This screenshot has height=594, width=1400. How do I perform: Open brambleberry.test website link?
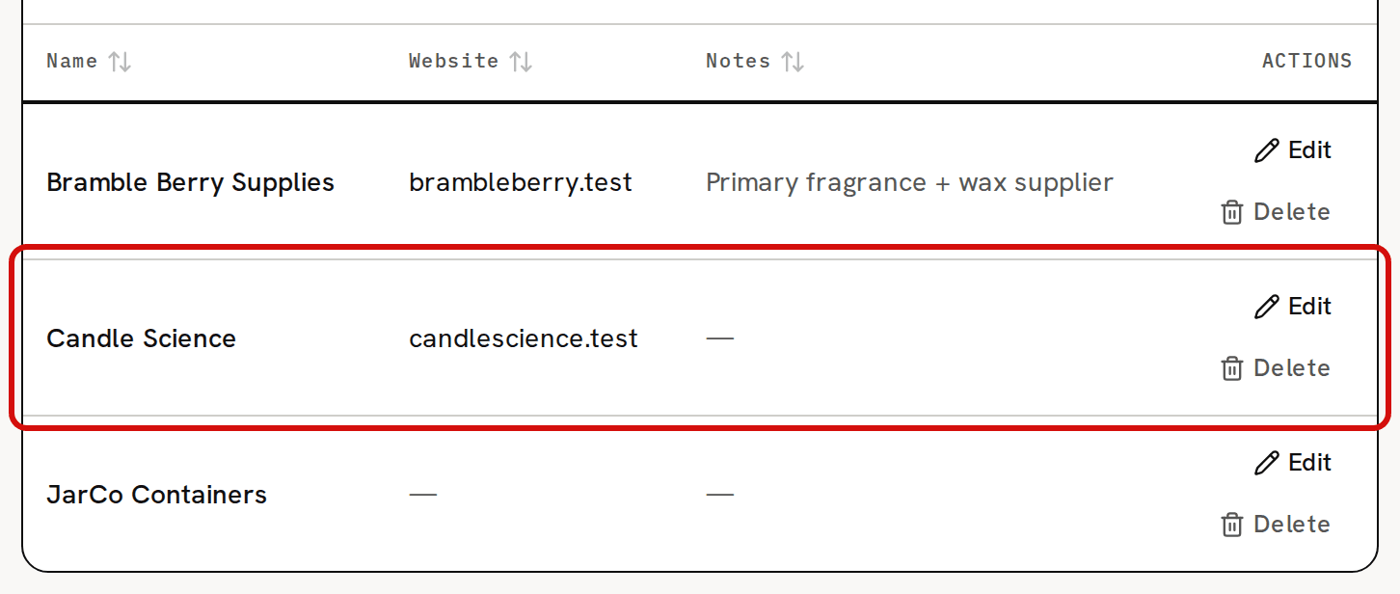521,182
